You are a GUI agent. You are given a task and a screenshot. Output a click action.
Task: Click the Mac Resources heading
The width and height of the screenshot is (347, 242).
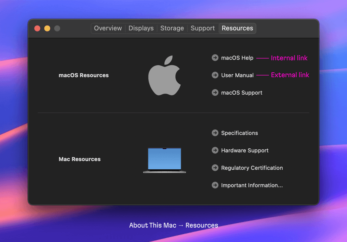pos(80,159)
